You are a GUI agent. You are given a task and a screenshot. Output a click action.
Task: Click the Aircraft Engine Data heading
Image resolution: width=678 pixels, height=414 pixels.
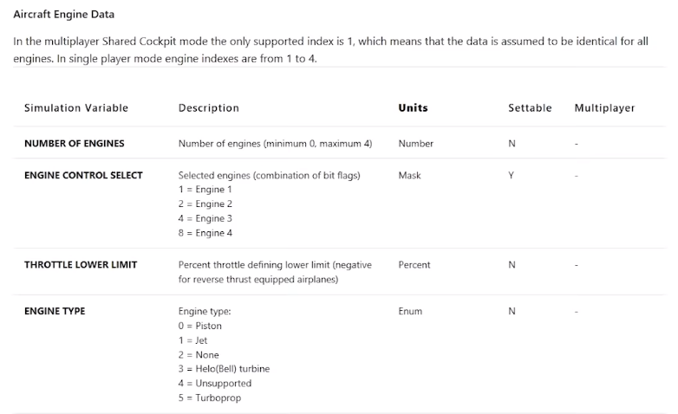pos(63,15)
